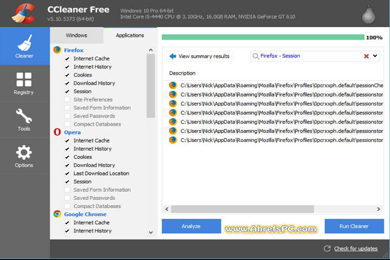Click the application list vertical scrollbar thumb

151,86
